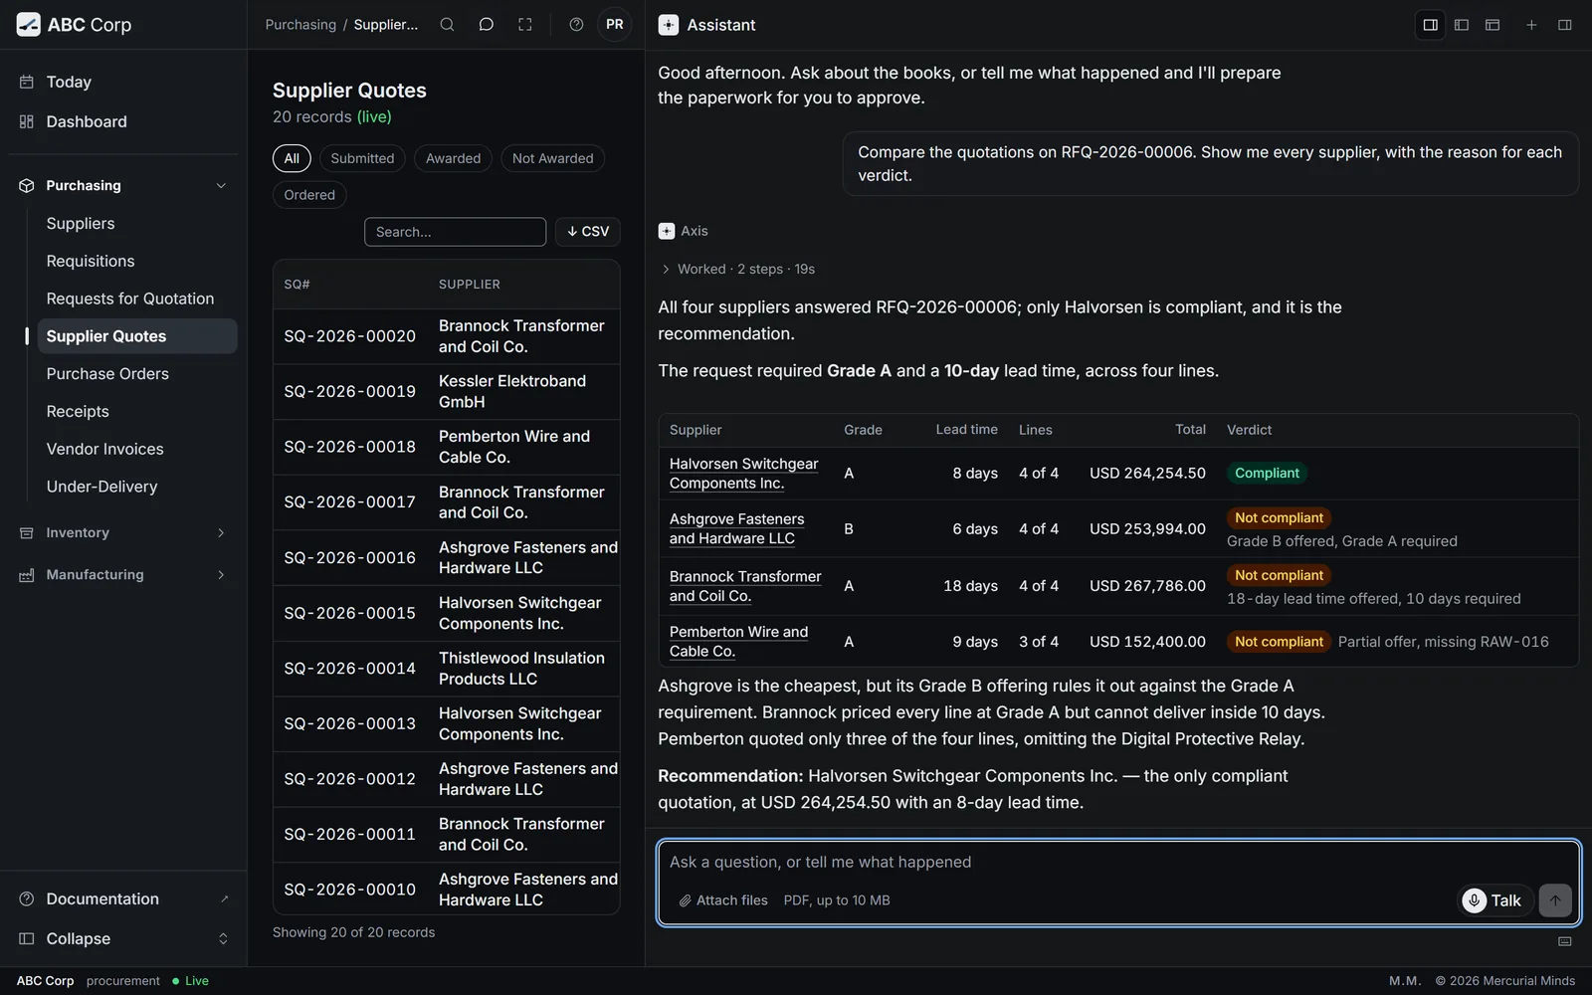This screenshot has height=995, width=1592.
Task: Open Purchase Orders in sidebar
Action: (107, 374)
